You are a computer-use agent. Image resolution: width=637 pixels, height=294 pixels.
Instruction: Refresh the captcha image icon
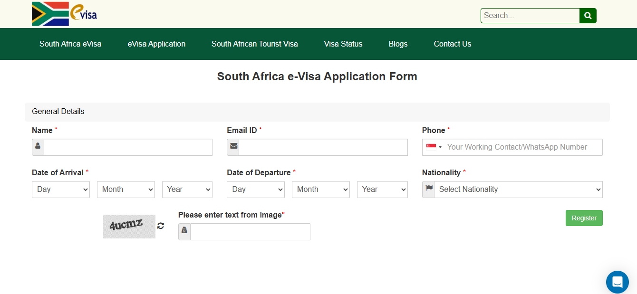161,226
